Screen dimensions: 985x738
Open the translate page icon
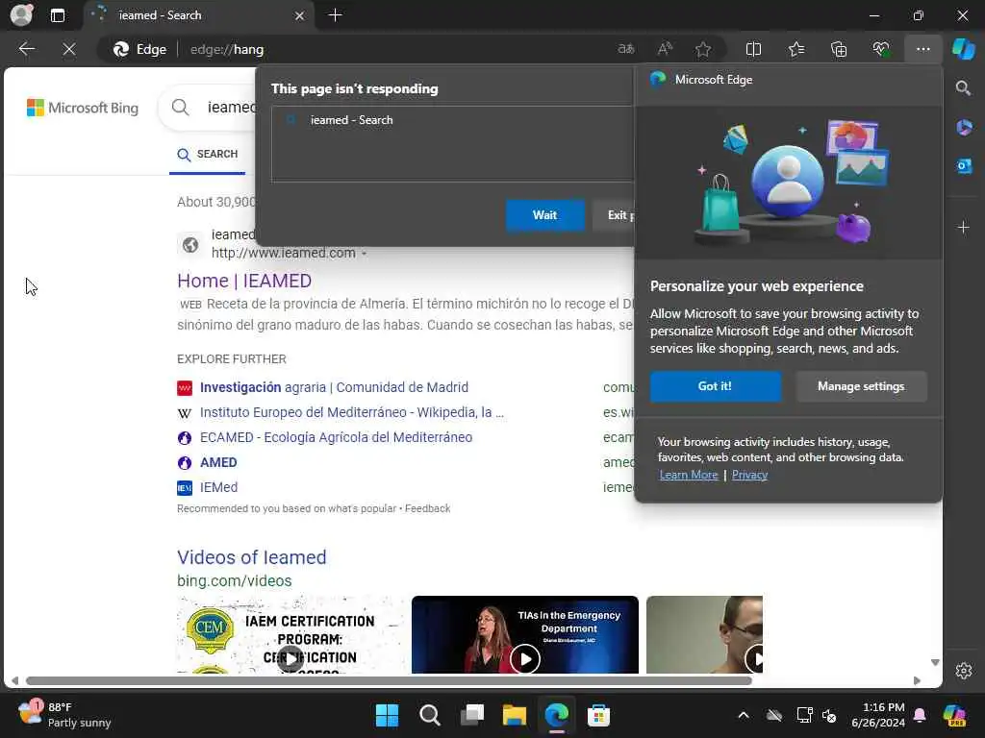(625, 49)
